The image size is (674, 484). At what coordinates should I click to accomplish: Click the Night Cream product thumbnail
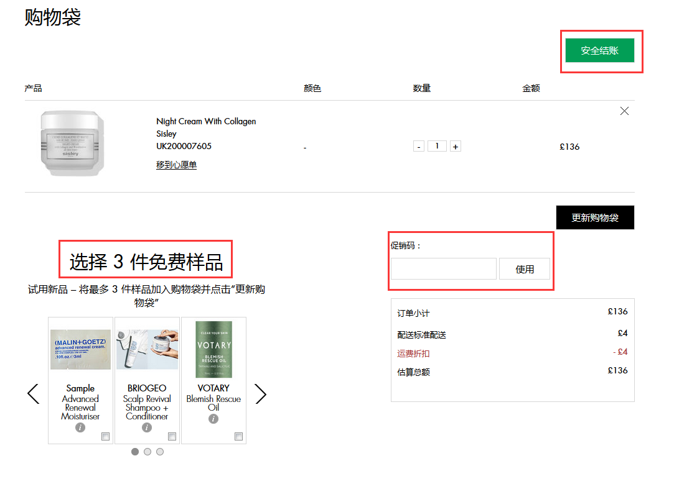tap(72, 143)
